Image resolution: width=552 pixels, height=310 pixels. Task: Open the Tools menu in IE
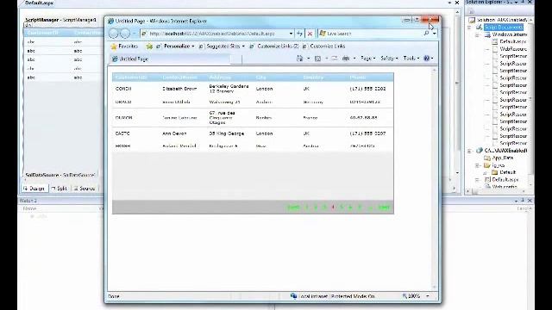point(411,59)
